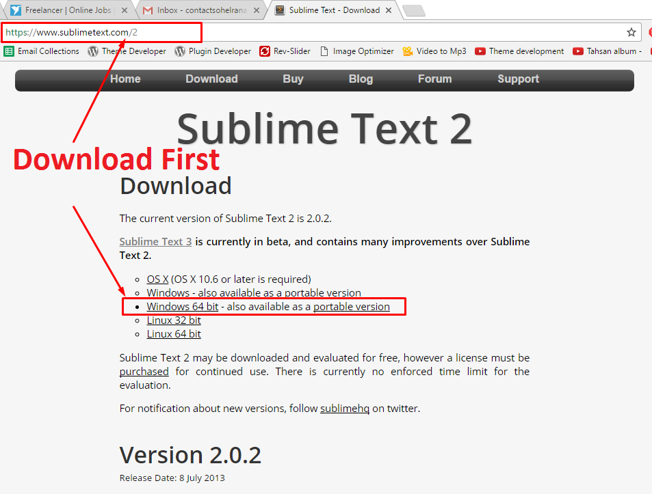Screen dimensions: 652x494
Task: Click the Gmail tab favicon
Action: point(148,10)
